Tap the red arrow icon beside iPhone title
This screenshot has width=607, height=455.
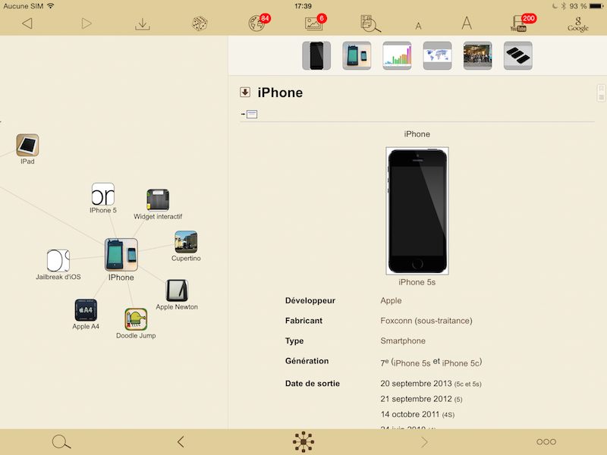[x=244, y=92]
